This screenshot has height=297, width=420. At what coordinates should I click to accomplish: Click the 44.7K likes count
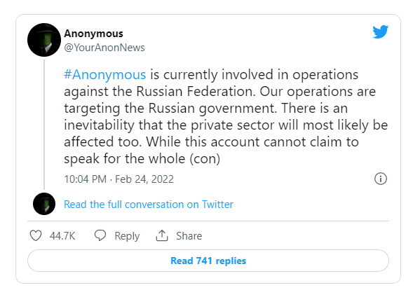coord(62,236)
